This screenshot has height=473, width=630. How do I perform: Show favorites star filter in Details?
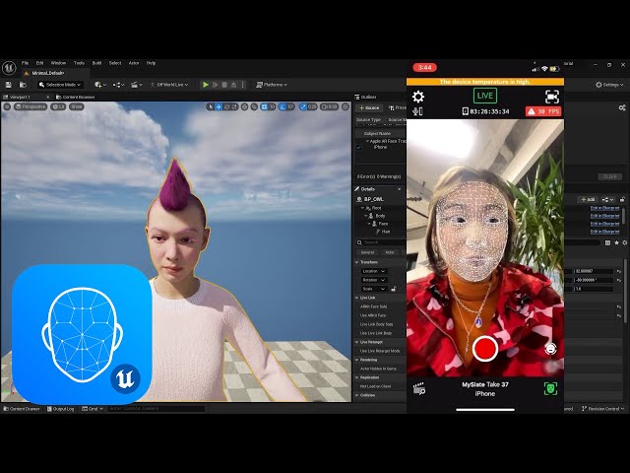(617, 243)
